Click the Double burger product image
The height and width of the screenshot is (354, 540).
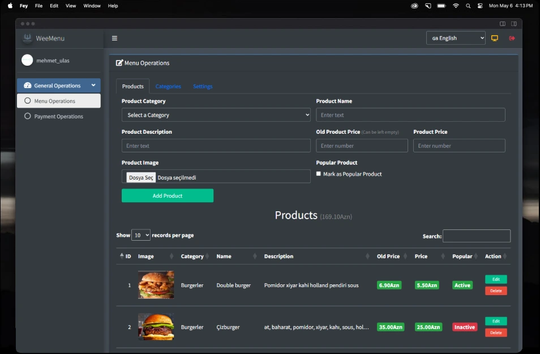[x=156, y=285]
